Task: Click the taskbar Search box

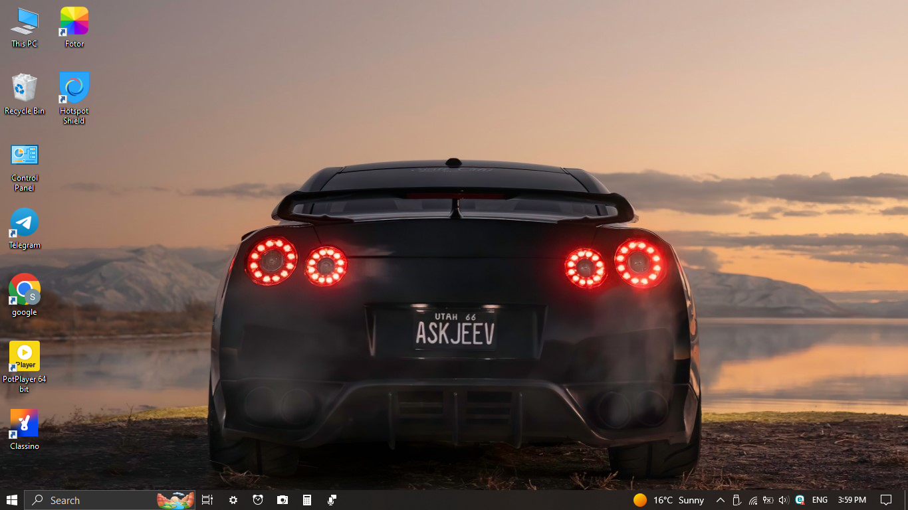Action: click(93, 500)
